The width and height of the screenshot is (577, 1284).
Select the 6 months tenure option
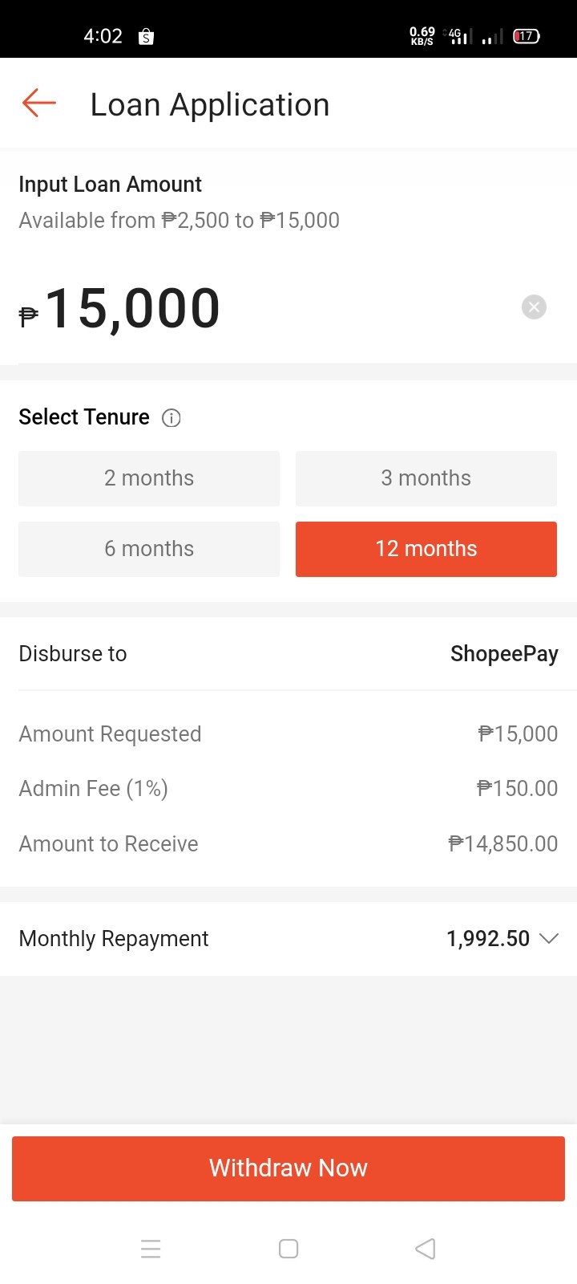point(149,549)
